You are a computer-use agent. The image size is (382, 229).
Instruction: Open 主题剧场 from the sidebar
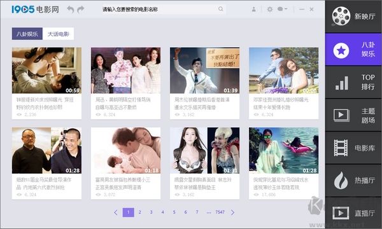(x=353, y=115)
